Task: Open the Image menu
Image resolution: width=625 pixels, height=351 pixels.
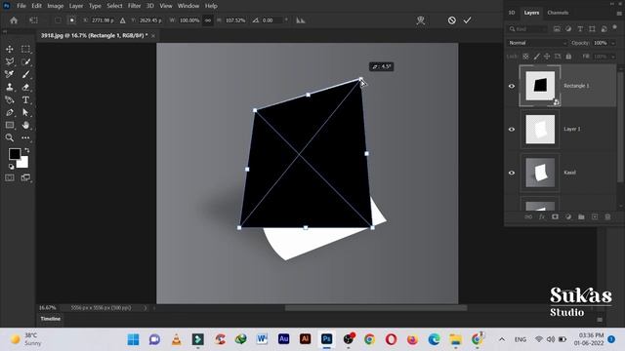Action: point(55,6)
